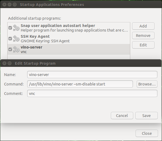Close the Edit Startup Program dialog with X
Image resolution: width=162 pixels, height=141 pixels.
5,63
